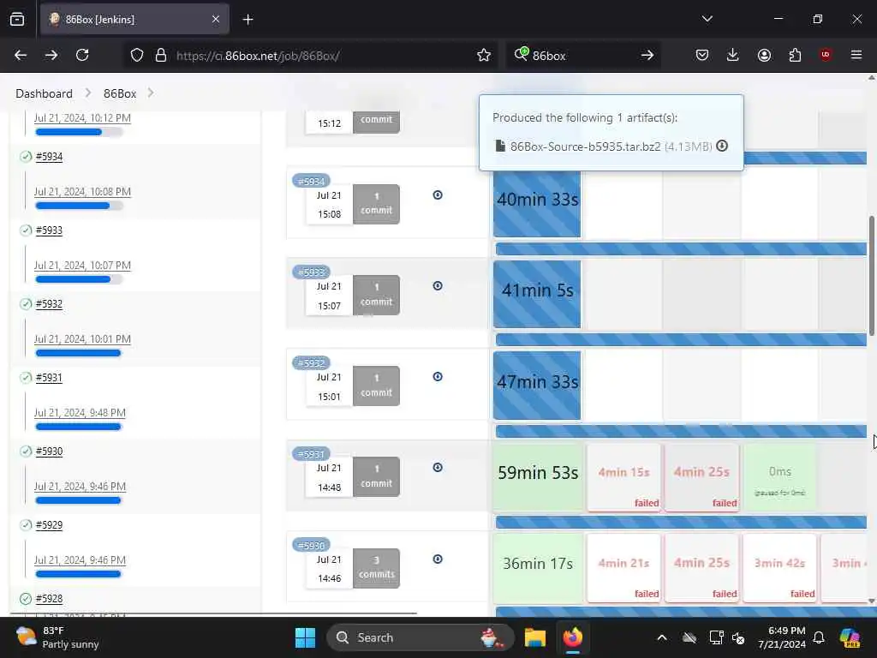Viewport: 877px width, 658px height.
Task: Close the 86Box [Jenkins] tab
Action: pyautogui.click(x=216, y=20)
